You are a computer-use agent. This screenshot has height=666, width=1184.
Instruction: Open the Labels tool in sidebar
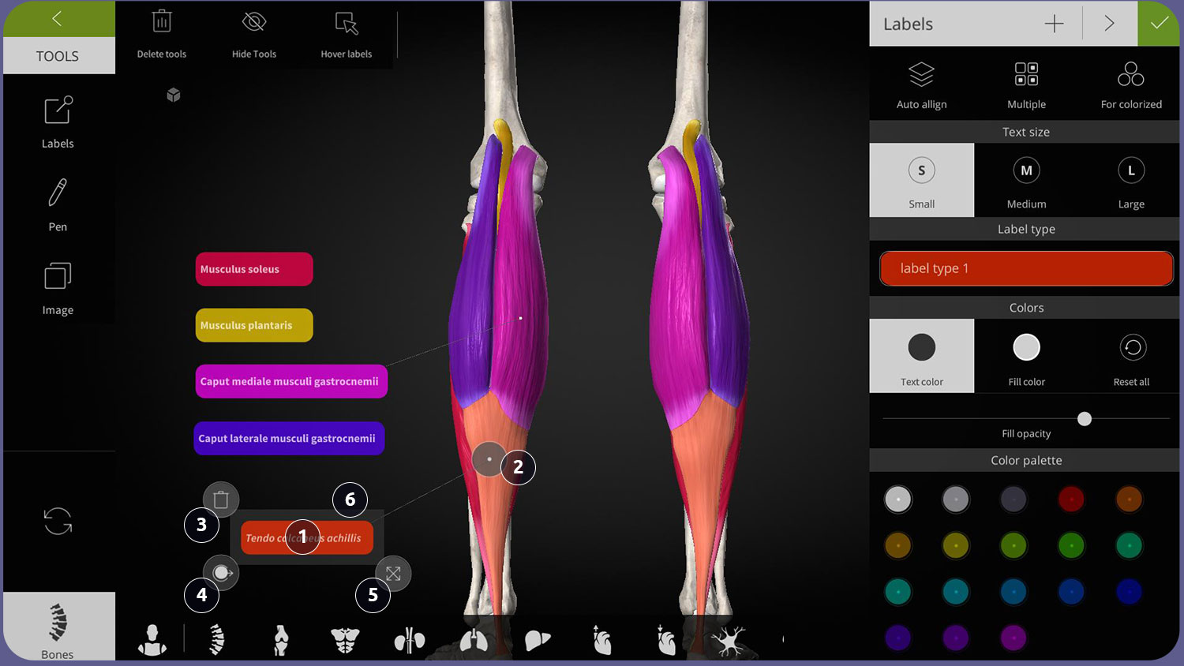pos(58,121)
